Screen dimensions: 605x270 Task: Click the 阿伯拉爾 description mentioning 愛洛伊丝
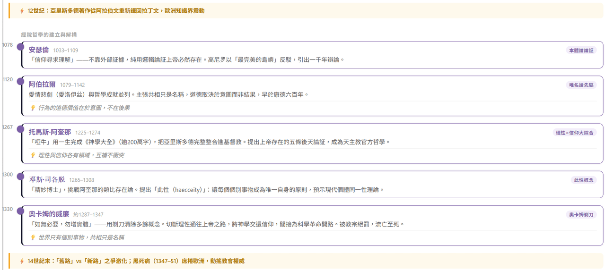[x=169, y=94]
